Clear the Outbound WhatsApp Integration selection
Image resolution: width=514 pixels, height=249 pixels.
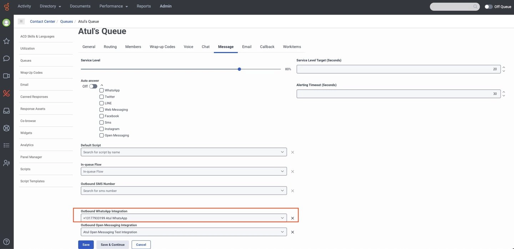[x=292, y=218]
